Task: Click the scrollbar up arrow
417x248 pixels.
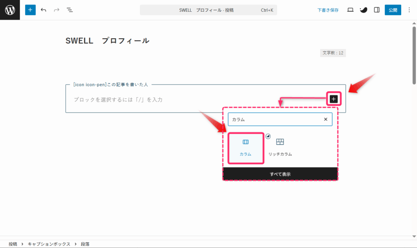Action: pyautogui.click(x=414, y=23)
